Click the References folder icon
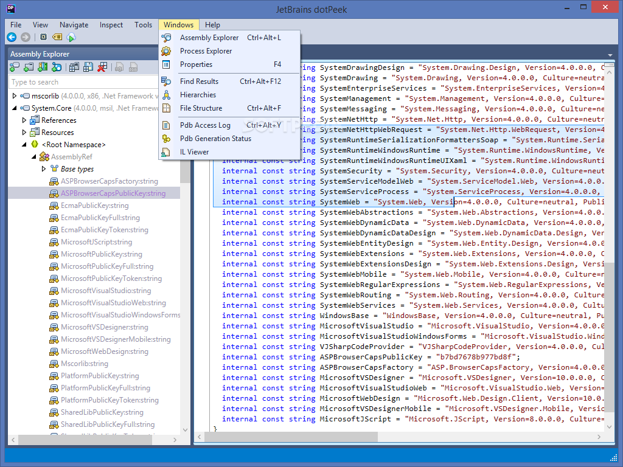Screen dimensions: 623x467 pos(35,120)
